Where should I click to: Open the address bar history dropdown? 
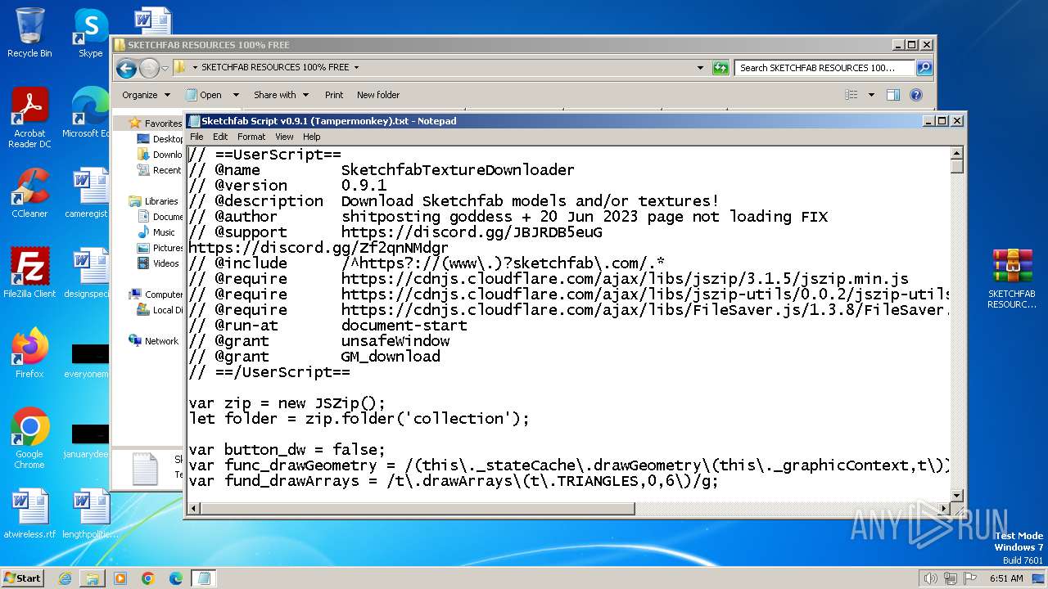pos(700,68)
